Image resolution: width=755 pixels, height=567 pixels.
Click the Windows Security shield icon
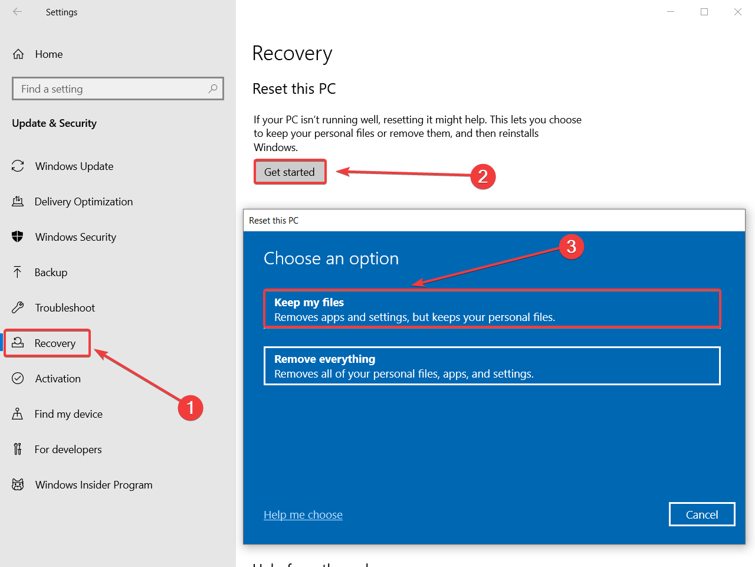coord(18,237)
